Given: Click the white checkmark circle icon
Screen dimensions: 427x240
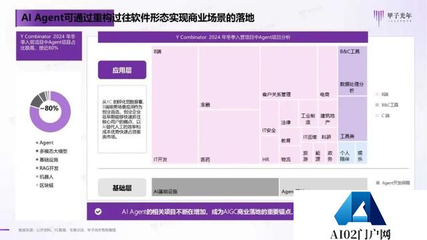Looking at the screenshot, I should pyautogui.click(x=98, y=211).
